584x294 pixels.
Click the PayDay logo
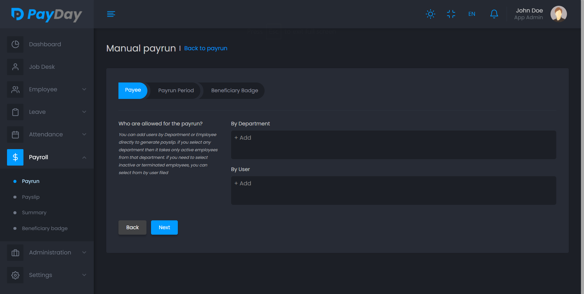[x=47, y=14]
